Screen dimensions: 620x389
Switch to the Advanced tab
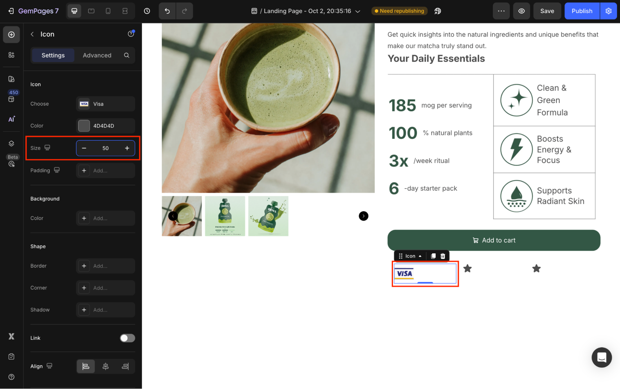pyautogui.click(x=97, y=55)
